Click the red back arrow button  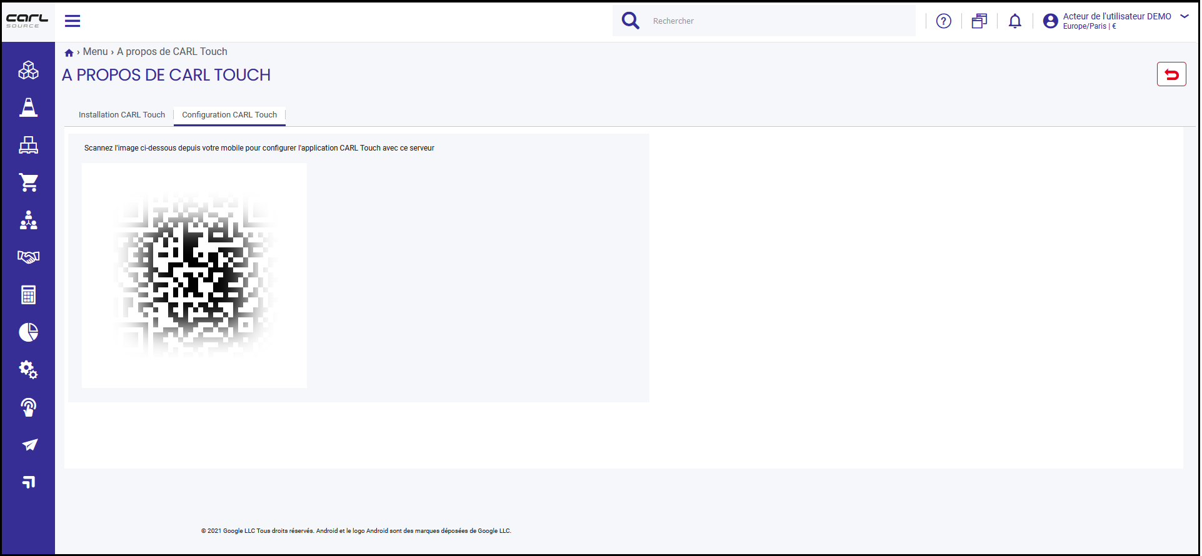(1171, 74)
